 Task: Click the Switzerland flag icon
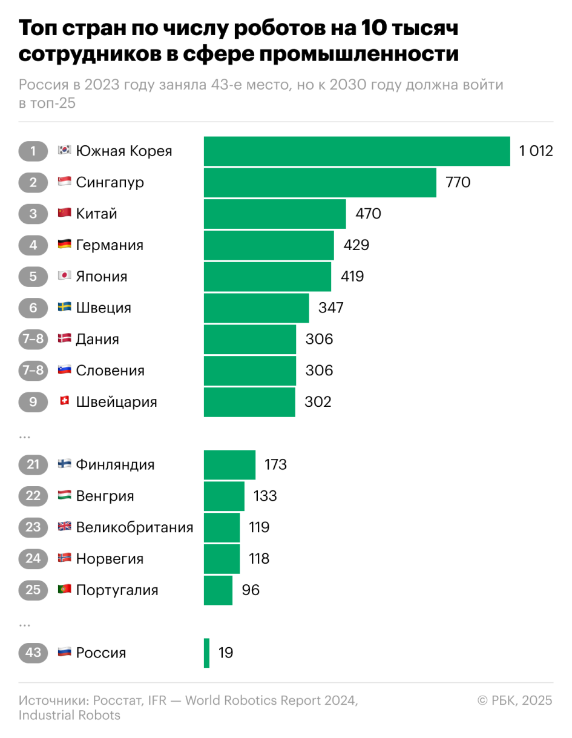(x=64, y=401)
